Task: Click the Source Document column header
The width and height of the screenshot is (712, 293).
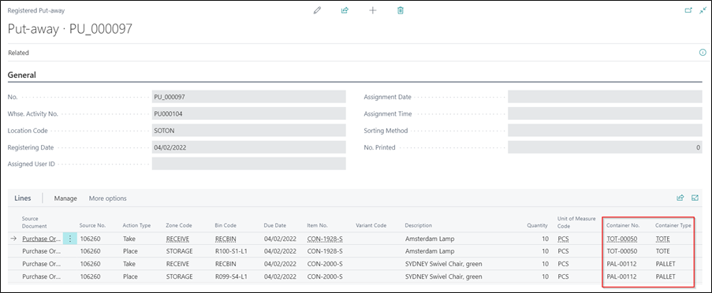Action: [x=35, y=222]
